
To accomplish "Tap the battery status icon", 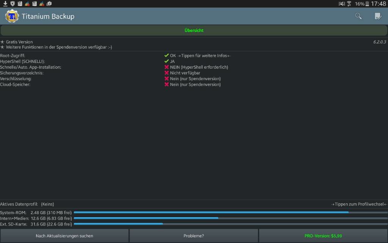I will click(367, 4).
